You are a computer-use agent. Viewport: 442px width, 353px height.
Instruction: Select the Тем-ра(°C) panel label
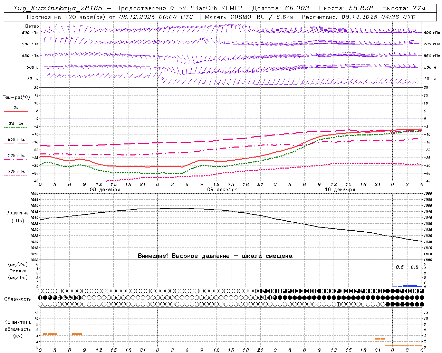click(x=16, y=98)
